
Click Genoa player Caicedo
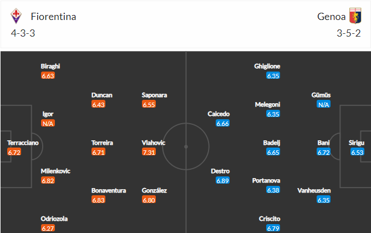[218, 114]
